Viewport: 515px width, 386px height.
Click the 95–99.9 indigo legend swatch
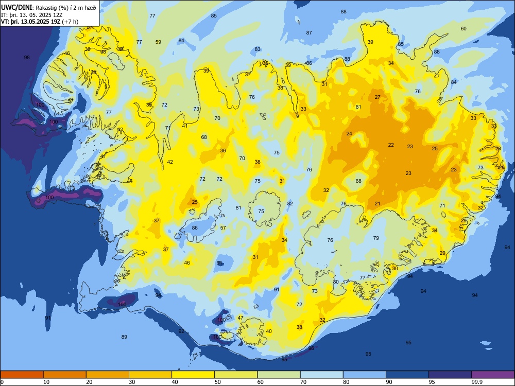pyautogui.click(x=450, y=375)
